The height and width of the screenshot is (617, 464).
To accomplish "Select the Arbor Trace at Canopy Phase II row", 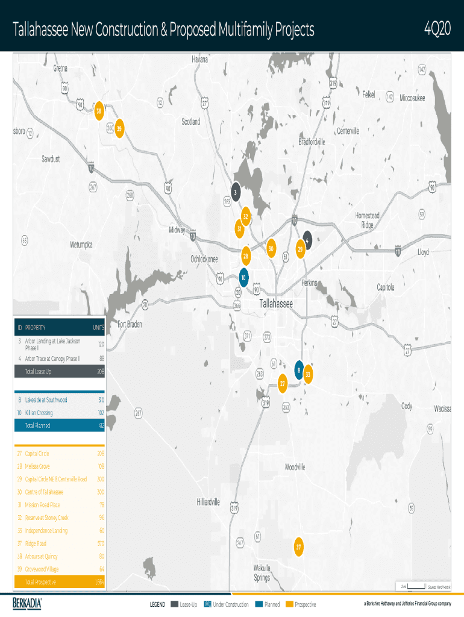I will point(60,359).
